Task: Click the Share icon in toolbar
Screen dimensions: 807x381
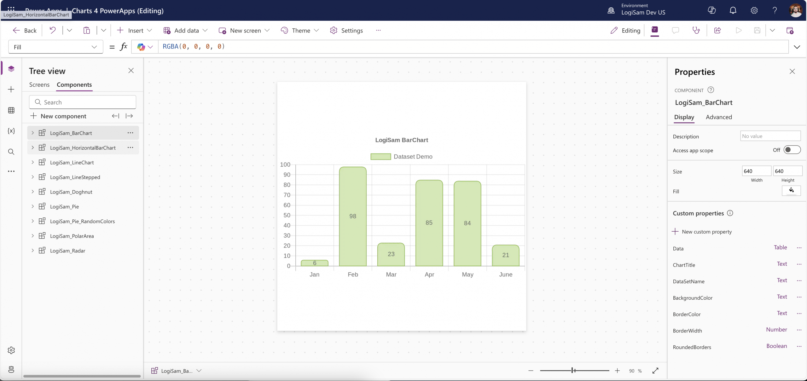Action: pyautogui.click(x=717, y=30)
